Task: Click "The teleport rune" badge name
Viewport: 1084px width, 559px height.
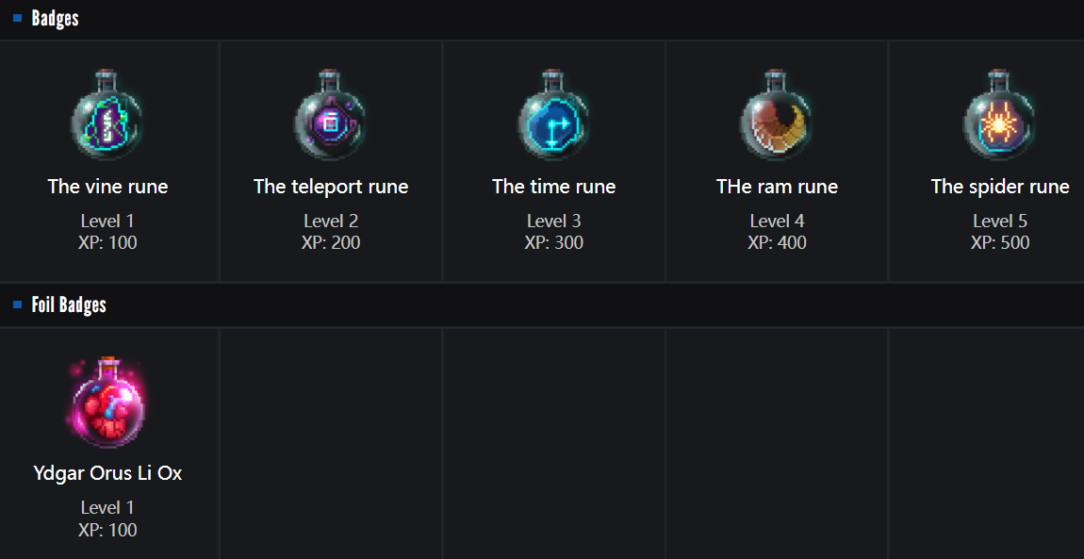Action: click(x=331, y=187)
